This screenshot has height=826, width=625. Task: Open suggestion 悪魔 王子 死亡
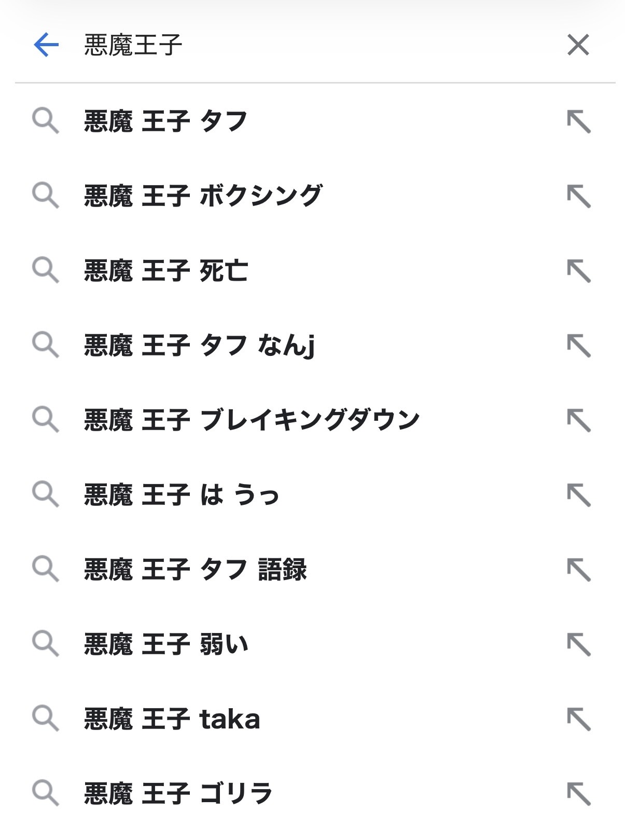166,271
